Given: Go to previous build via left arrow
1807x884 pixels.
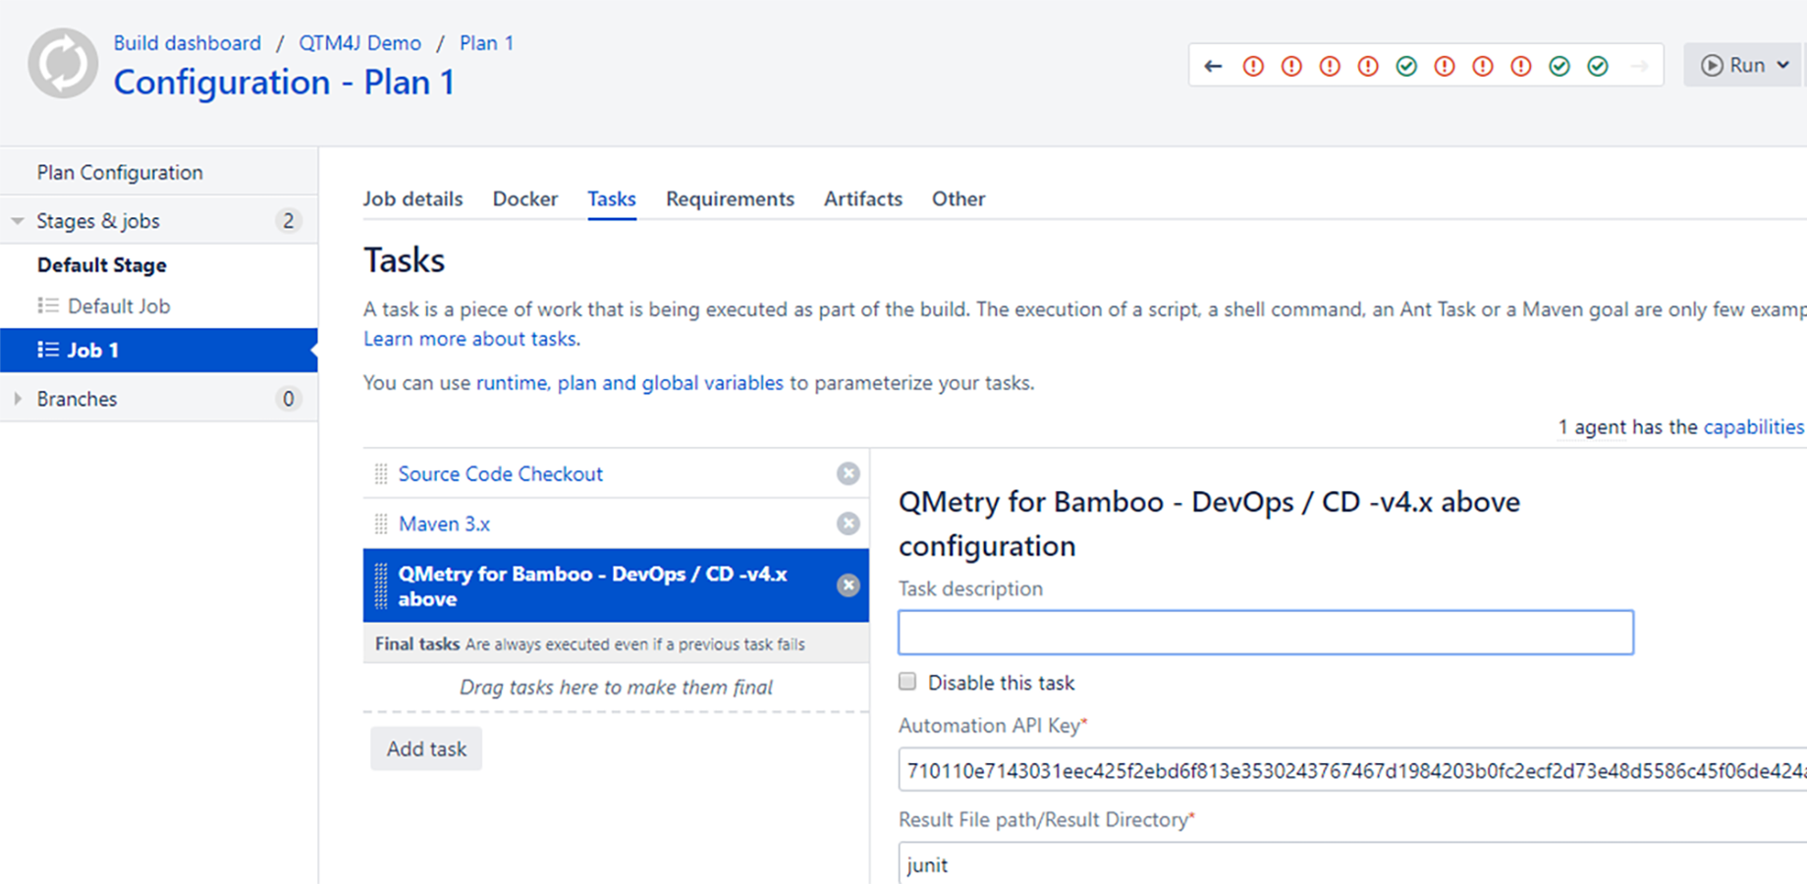Looking at the screenshot, I should pos(1214,66).
